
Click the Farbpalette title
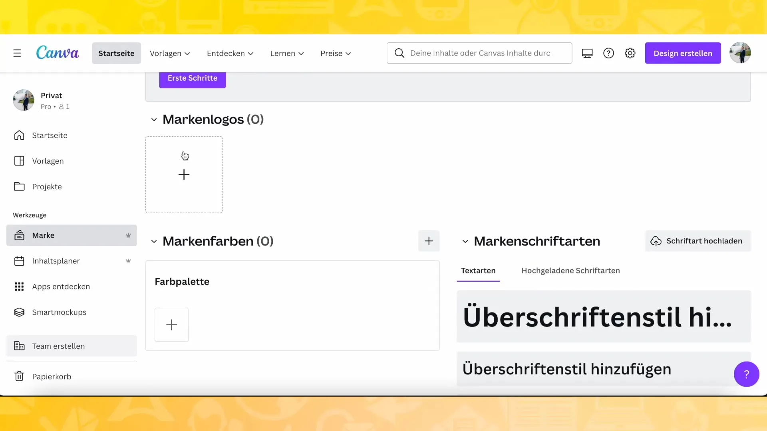pos(182,281)
